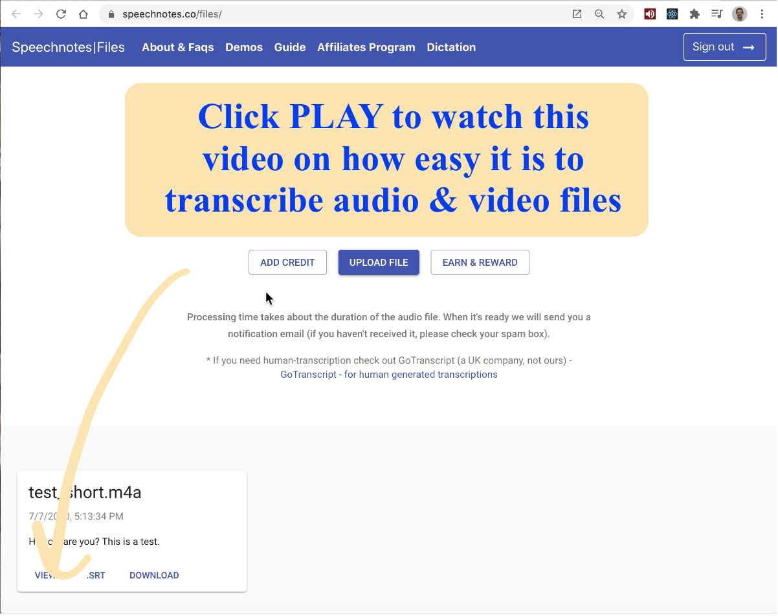Click the zoom magnifier icon in address bar
Screen dimensions: 778x616
tap(599, 14)
